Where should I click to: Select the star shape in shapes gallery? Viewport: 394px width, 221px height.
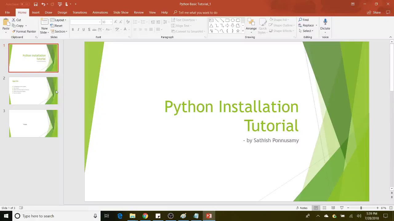(238, 31)
